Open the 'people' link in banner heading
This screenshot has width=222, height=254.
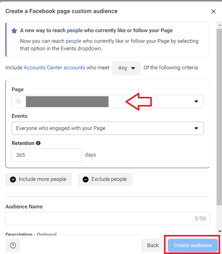[75, 30]
